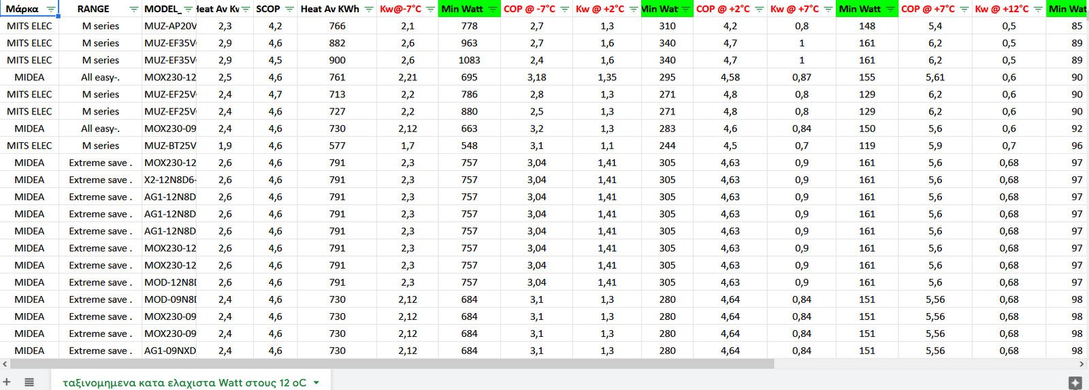Open the COP @ +7°C filter icon
The height and width of the screenshot is (390, 1089).
pyautogui.click(x=964, y=10)
